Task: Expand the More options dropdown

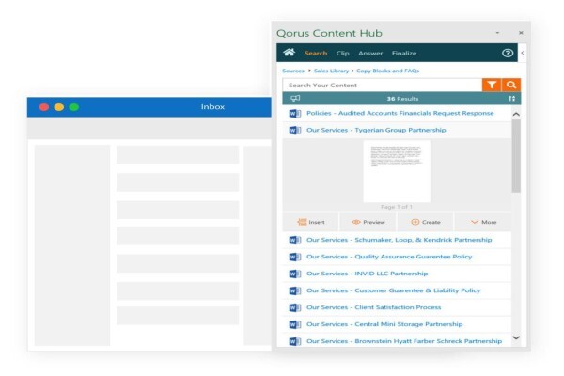Action: click(483, 222)
